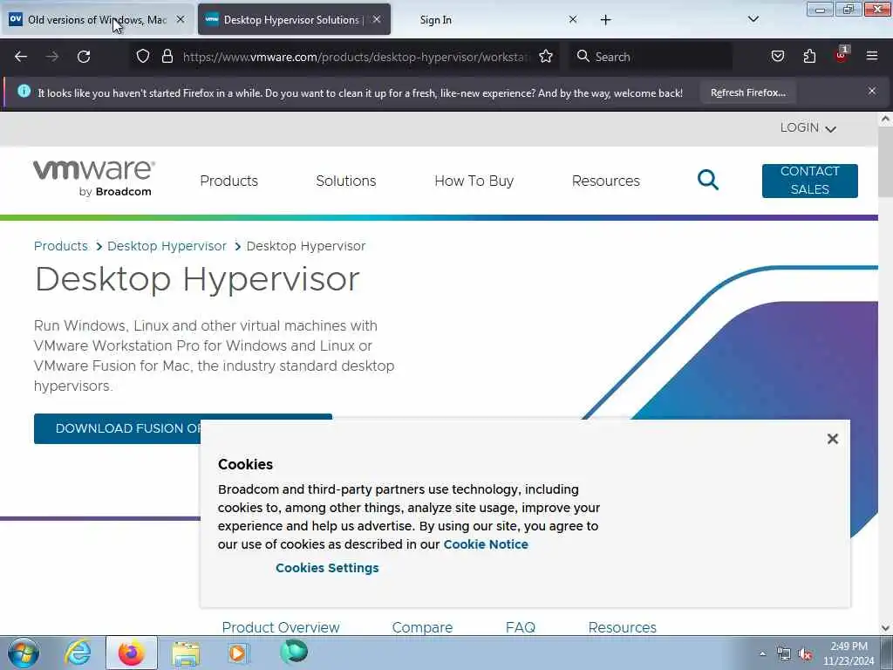Viewport: 893px width, 670px height.
Task: Launch Internet Explorer from the taskbar
Action: [x=78, y=653]
